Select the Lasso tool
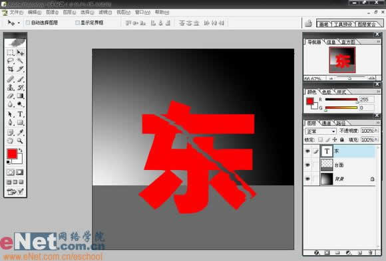386x261 pixels. [11, 60]
